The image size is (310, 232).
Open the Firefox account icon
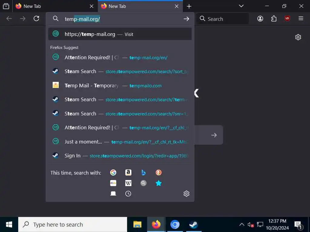point(260,18)
